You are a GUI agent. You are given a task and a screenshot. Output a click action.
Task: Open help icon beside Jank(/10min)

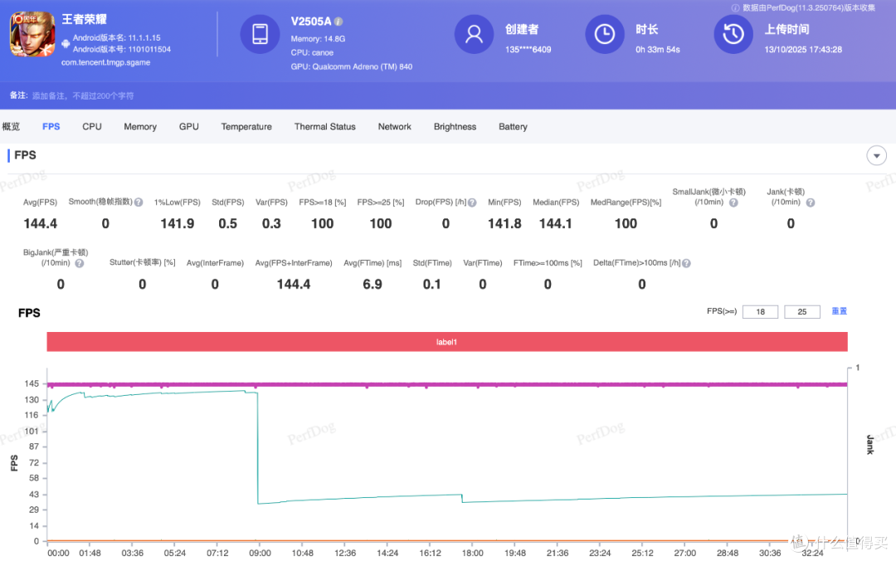pyautogui.click(x=811, y=202)
